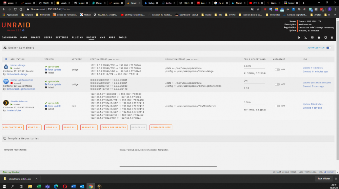Click the PlexMediaServer container icon
Viewport: 339px width, 189px height.
(x=6, y=103)
